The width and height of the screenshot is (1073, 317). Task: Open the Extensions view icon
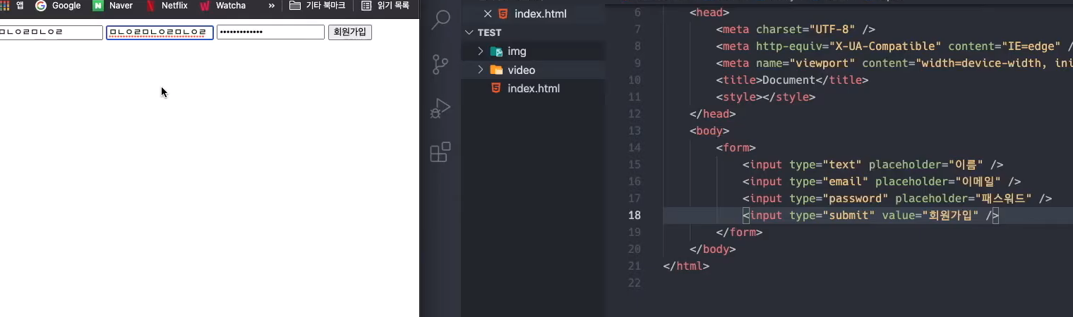tap(440, 152)
